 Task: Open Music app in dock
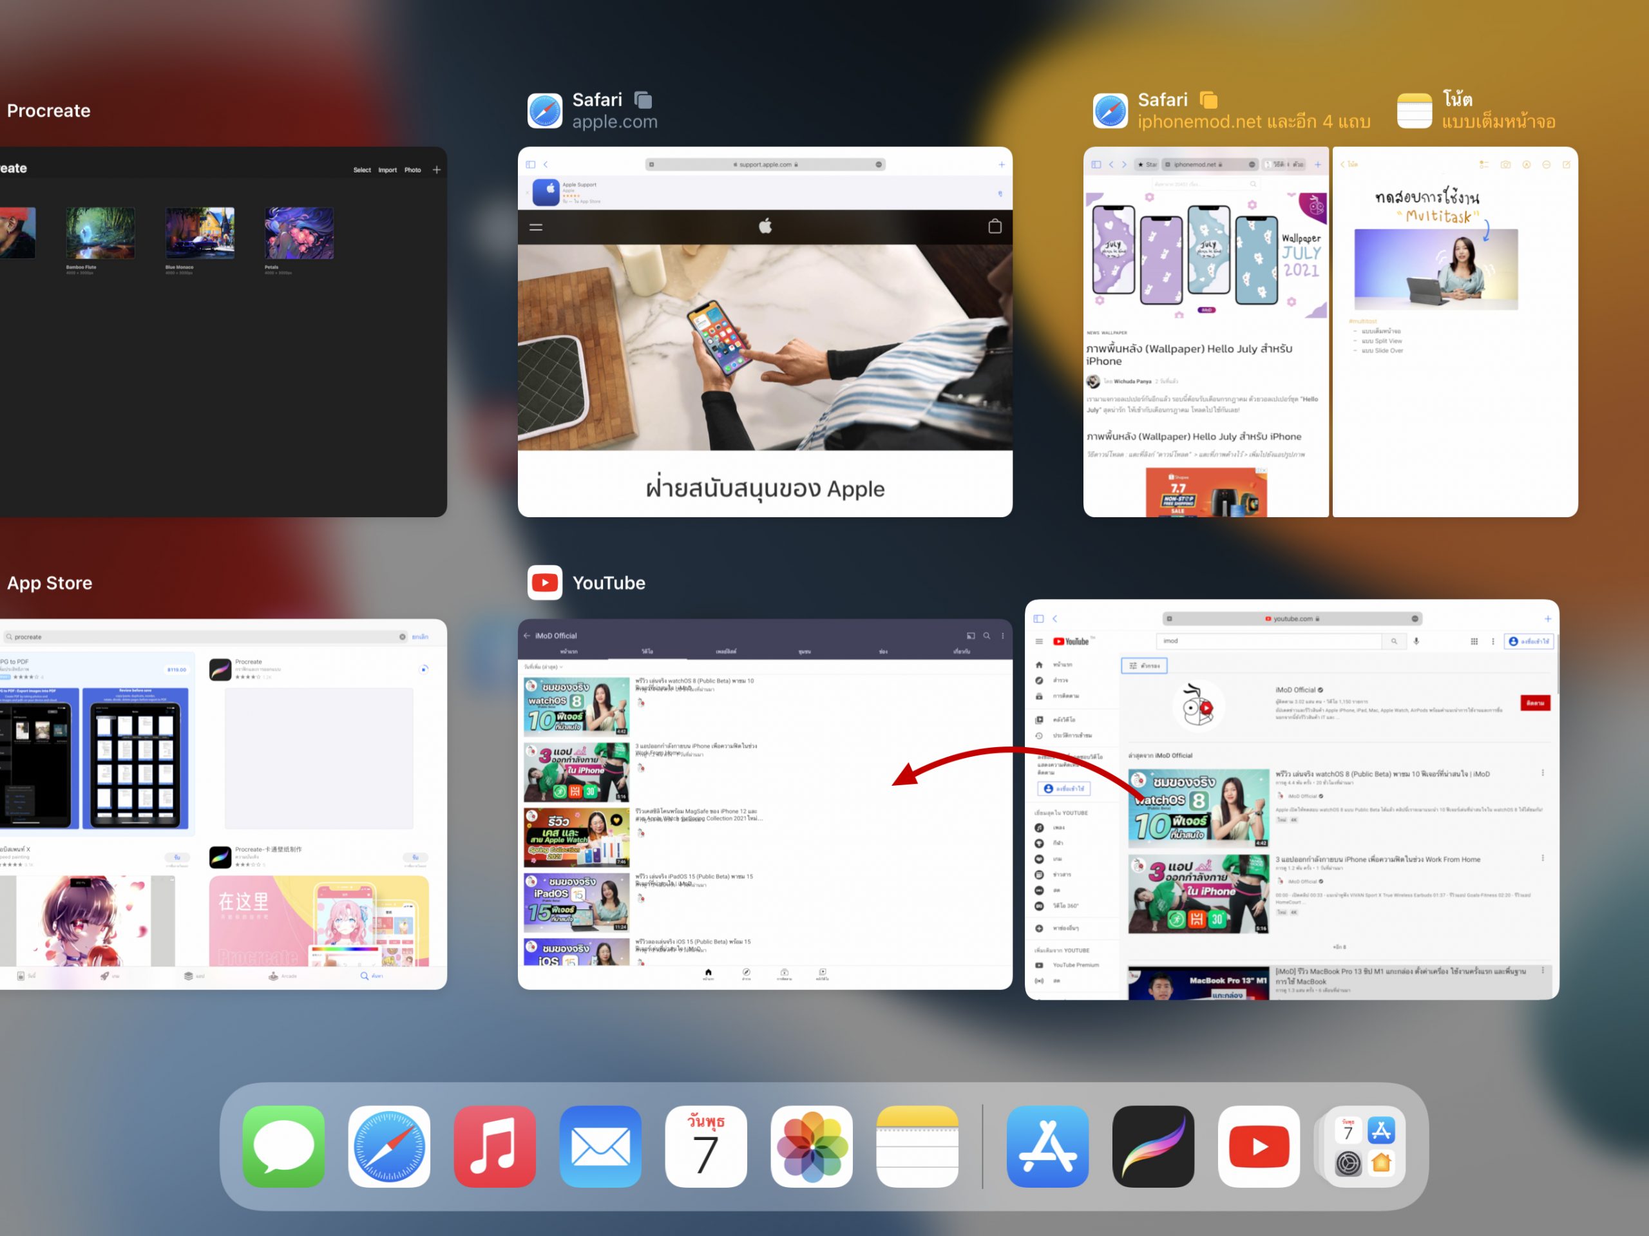point(495,1146)
